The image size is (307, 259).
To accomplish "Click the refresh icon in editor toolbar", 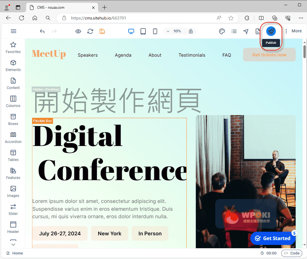I will (90, 31).
